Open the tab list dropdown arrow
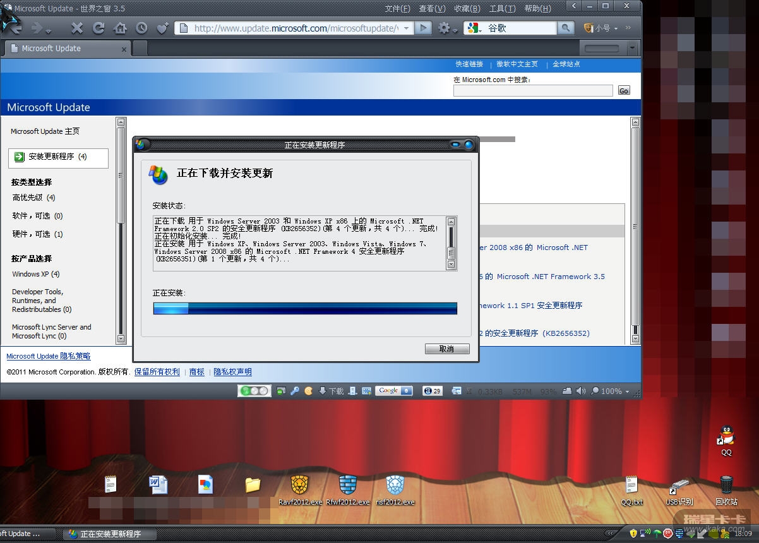Viewport: 759px width, 543px height. pos(633,48)
